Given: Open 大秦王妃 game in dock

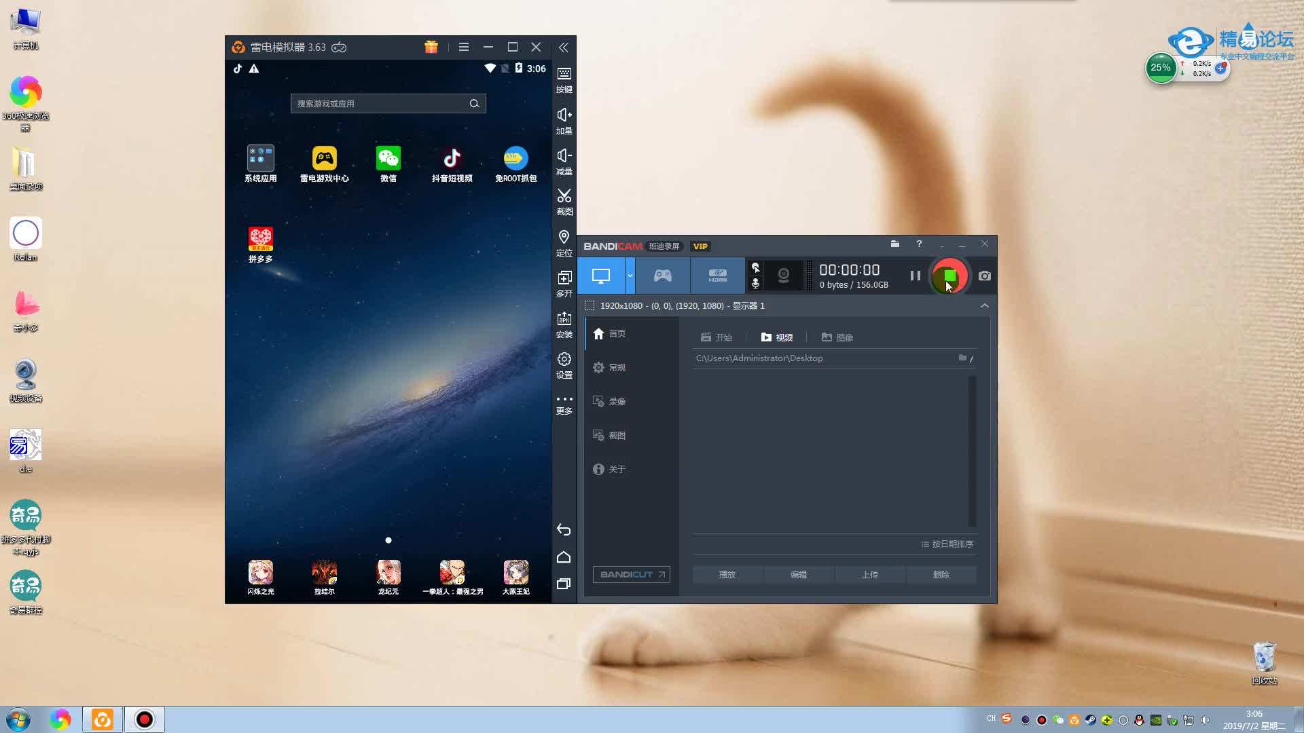Looking at the screenshot, I should [516, 578].
